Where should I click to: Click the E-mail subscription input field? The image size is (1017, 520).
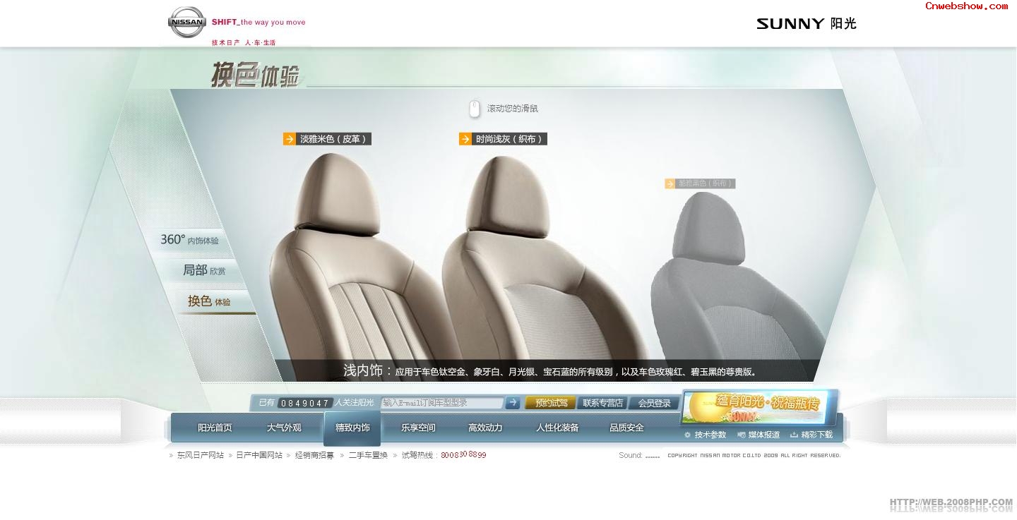click(x=441, y=403)
